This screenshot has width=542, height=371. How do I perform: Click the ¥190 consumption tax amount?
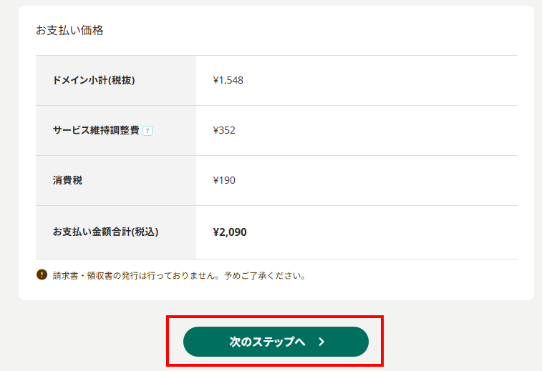coord(224,180)
